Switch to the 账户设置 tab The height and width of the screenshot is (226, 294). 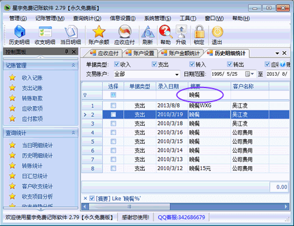point(140,53)
